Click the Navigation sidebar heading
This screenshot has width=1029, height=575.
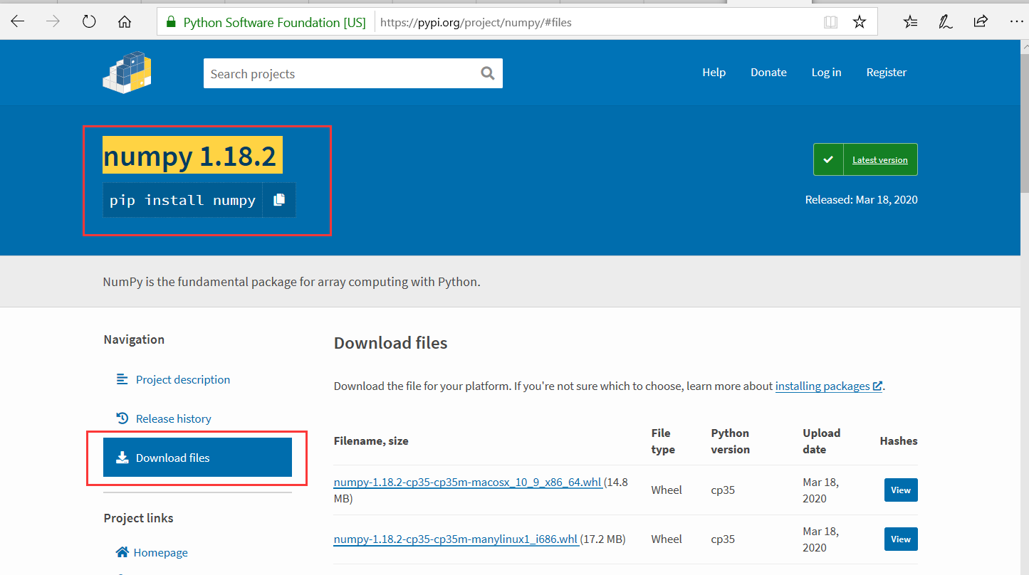click(134, 339)
